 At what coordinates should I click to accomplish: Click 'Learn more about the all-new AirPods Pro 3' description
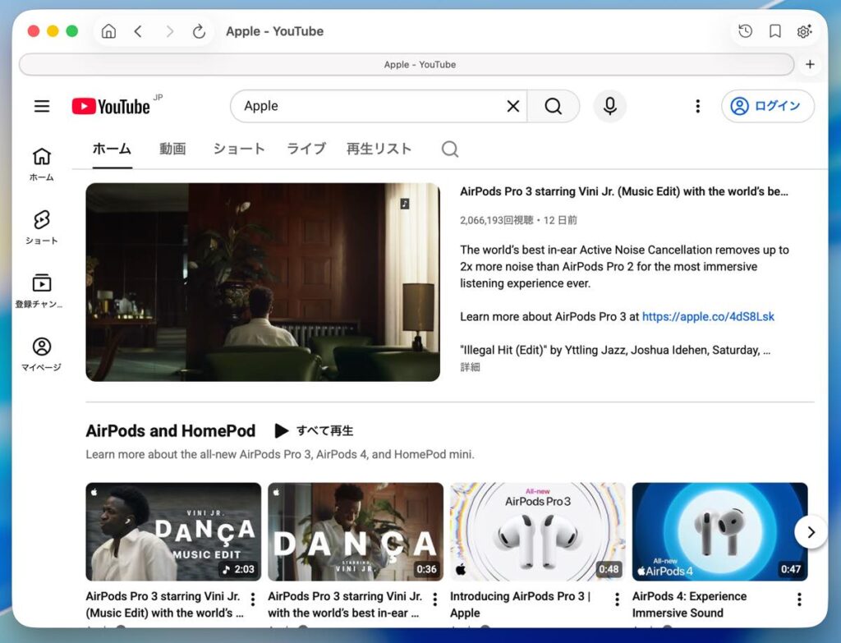coord(280,454)
